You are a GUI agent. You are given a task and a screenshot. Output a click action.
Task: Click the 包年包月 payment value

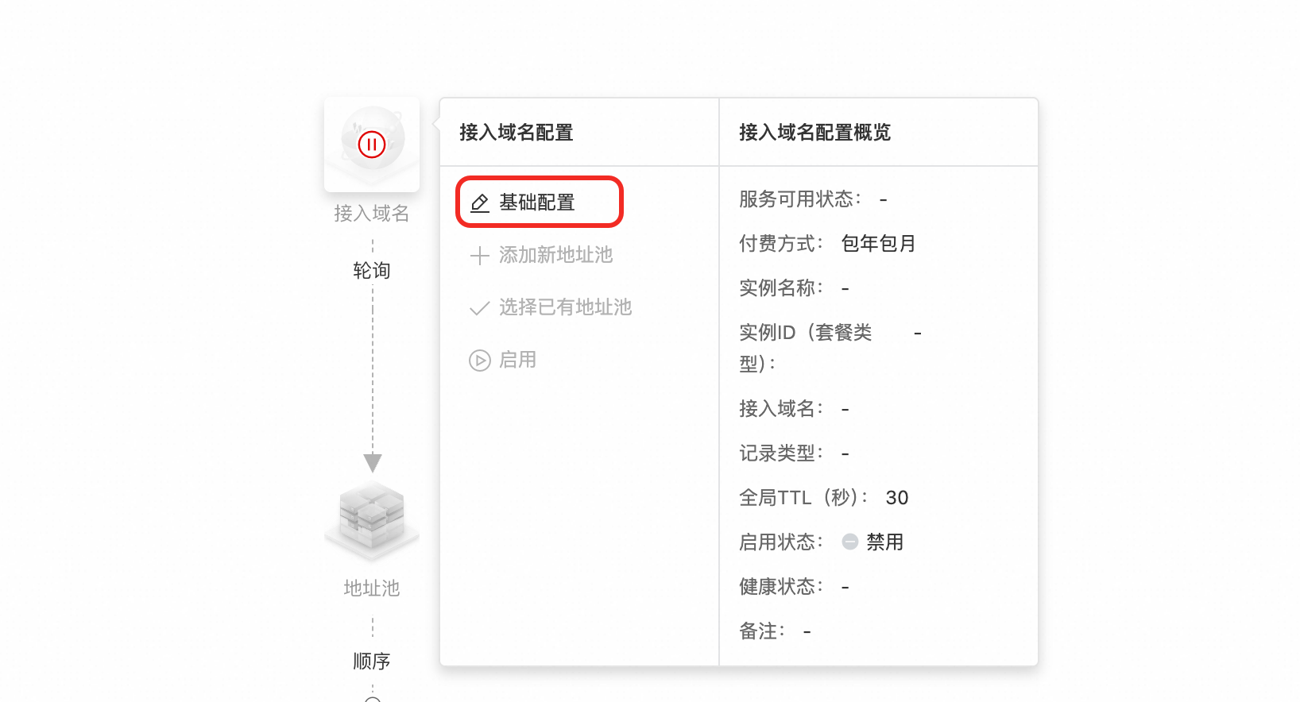point(878,243)
